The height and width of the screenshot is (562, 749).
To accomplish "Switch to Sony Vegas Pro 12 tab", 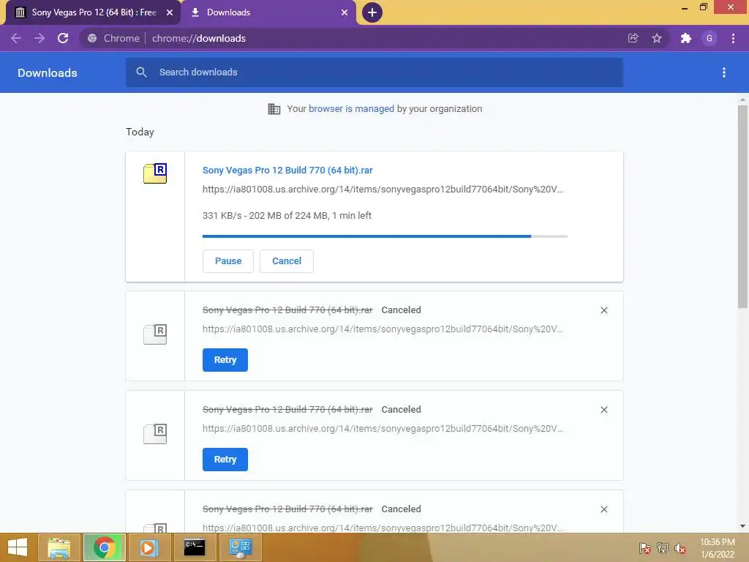I will pyautogui.click(x=93, y=12).
